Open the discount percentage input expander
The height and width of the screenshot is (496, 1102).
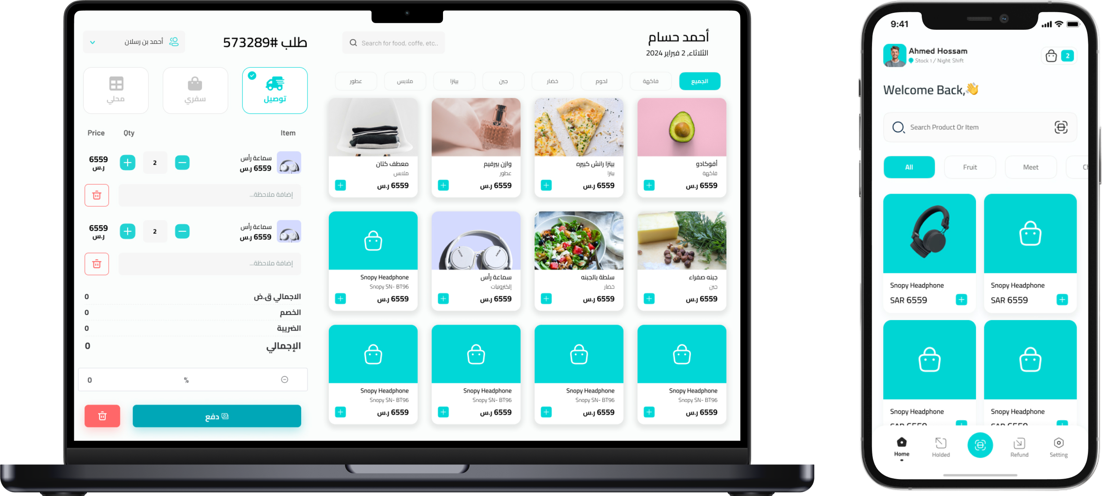pos(285,379)
